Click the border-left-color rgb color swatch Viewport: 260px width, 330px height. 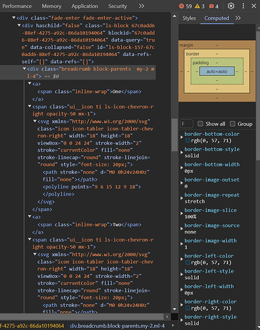[x=188, y=263]
